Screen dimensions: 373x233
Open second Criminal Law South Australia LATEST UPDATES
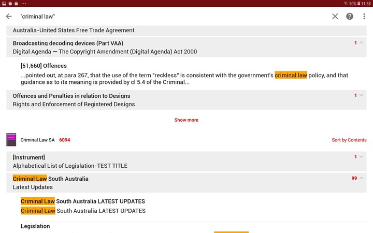[x=83, y=211]
